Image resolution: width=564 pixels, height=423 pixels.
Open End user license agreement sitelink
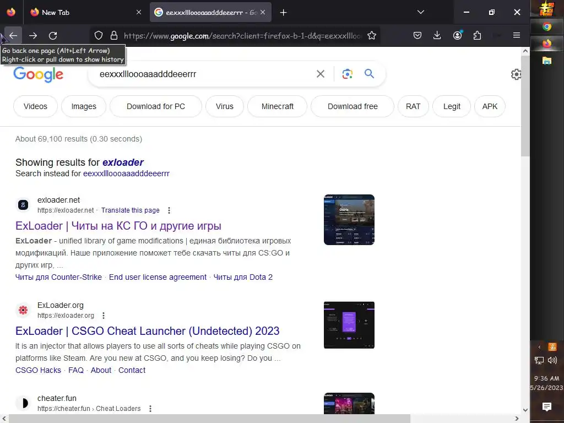click(x=158, y=278)
